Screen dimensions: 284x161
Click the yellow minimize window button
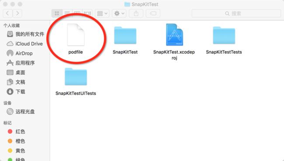13,4
